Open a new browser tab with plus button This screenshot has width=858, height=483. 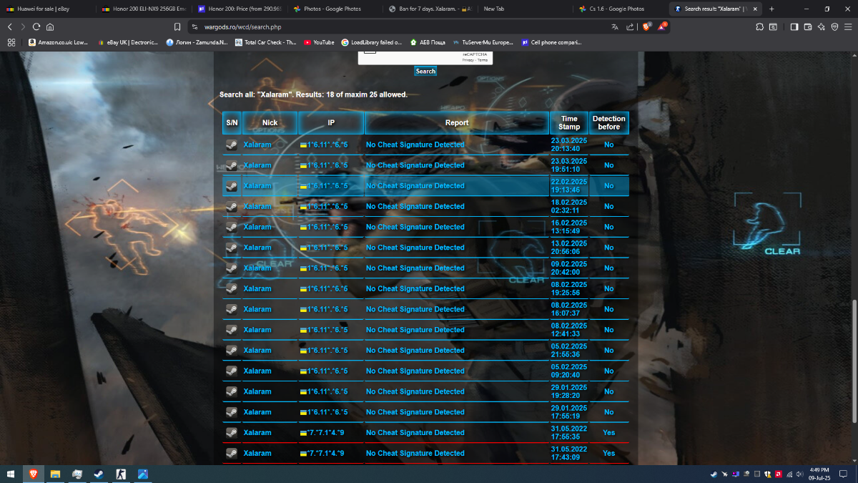[771, 9]
